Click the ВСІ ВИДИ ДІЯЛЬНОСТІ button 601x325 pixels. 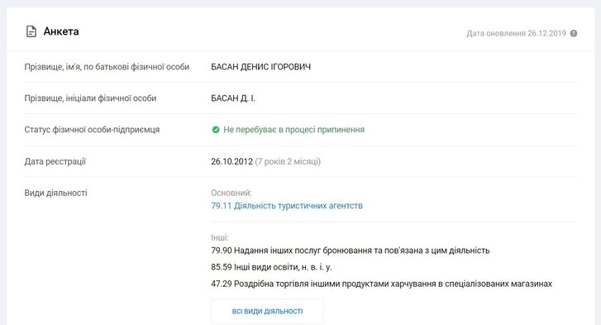point(267,311)
